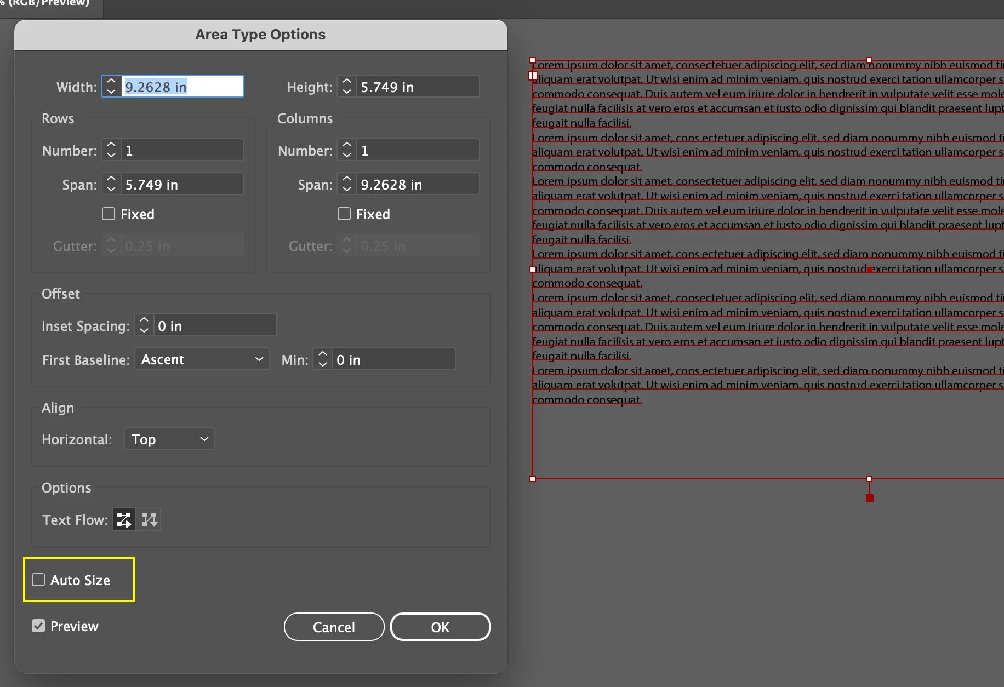Check Fixed under Rows
This screenshot has width=1004, height=687.
(x=109, y=214)
